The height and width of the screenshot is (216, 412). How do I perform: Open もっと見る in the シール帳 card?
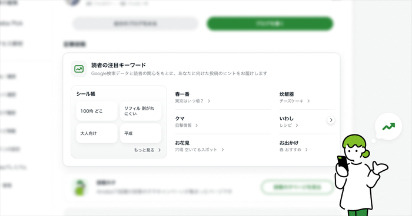147,150
